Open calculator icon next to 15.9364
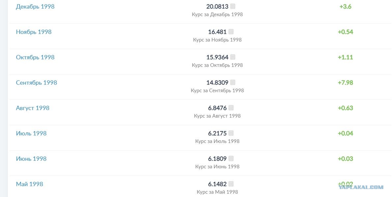 pyautogui.click(x=233, y=57)
